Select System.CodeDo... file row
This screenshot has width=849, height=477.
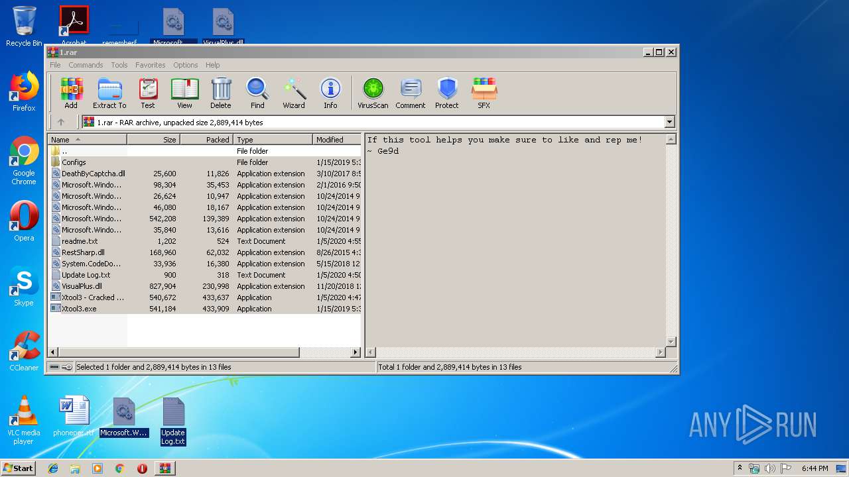point(206,264)
